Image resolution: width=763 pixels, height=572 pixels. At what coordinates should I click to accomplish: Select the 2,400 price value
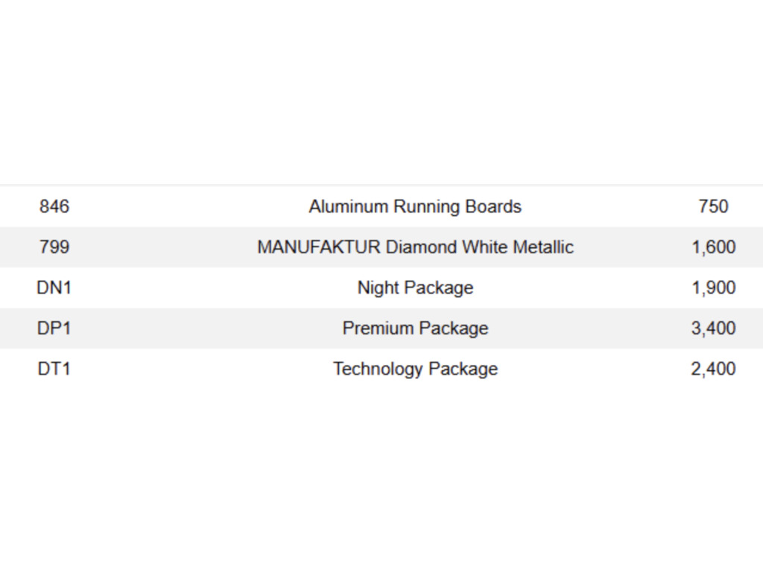[x=713, y=369]
